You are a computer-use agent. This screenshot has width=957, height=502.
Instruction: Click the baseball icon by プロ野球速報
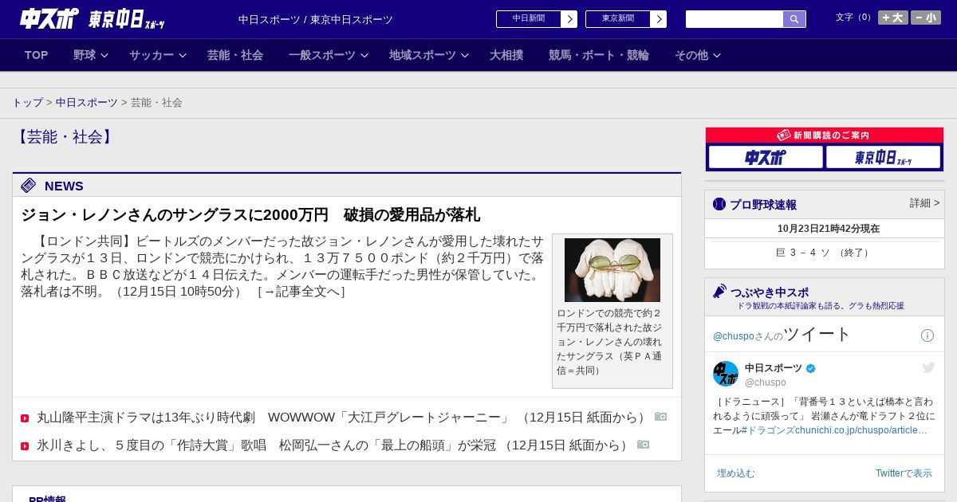719,204
